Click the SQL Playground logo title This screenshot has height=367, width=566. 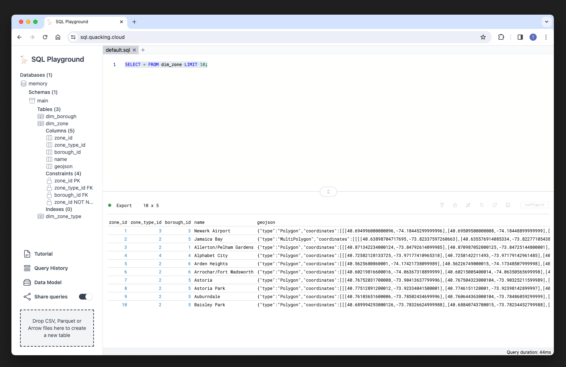coord(52,59)
